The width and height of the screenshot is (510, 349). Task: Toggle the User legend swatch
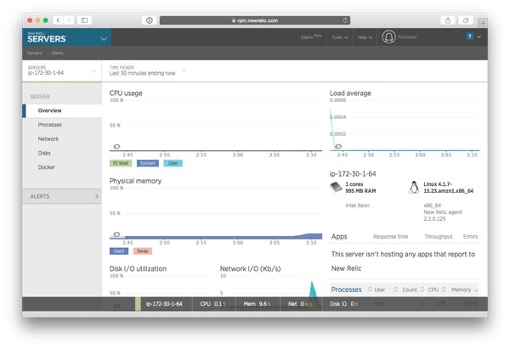click(x=173, y=163)
